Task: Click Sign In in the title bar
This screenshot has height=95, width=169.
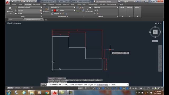Action: [x=126, y=2]
